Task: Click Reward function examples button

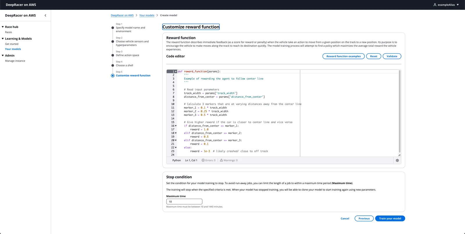Action: pos(344,56)
